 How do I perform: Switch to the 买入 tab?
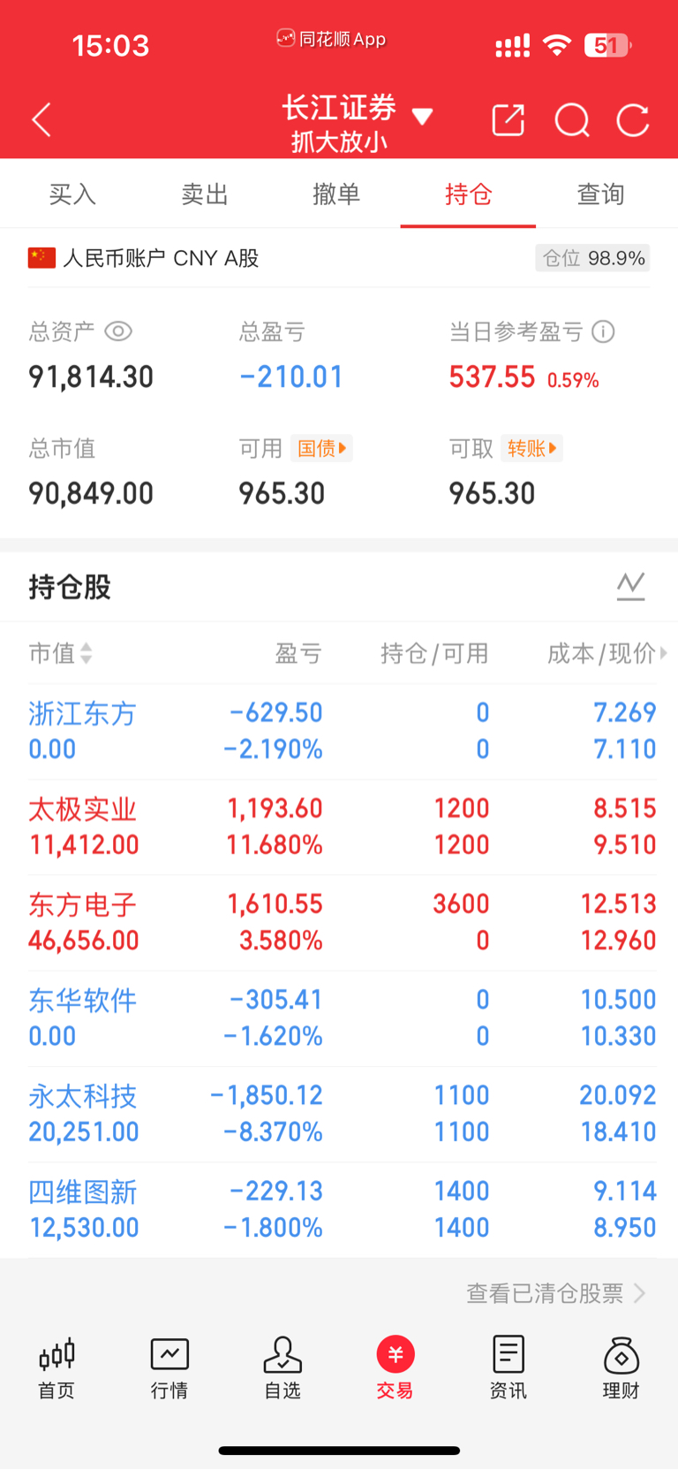[x=72, y=194]
